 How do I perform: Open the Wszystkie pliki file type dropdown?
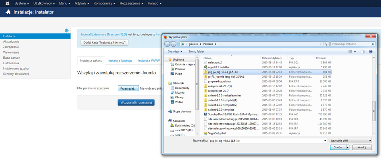[351, 140]
